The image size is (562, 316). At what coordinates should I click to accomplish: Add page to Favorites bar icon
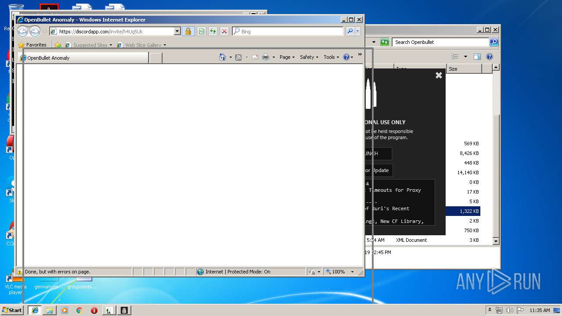pyautogui.click(x=58, y=45)
